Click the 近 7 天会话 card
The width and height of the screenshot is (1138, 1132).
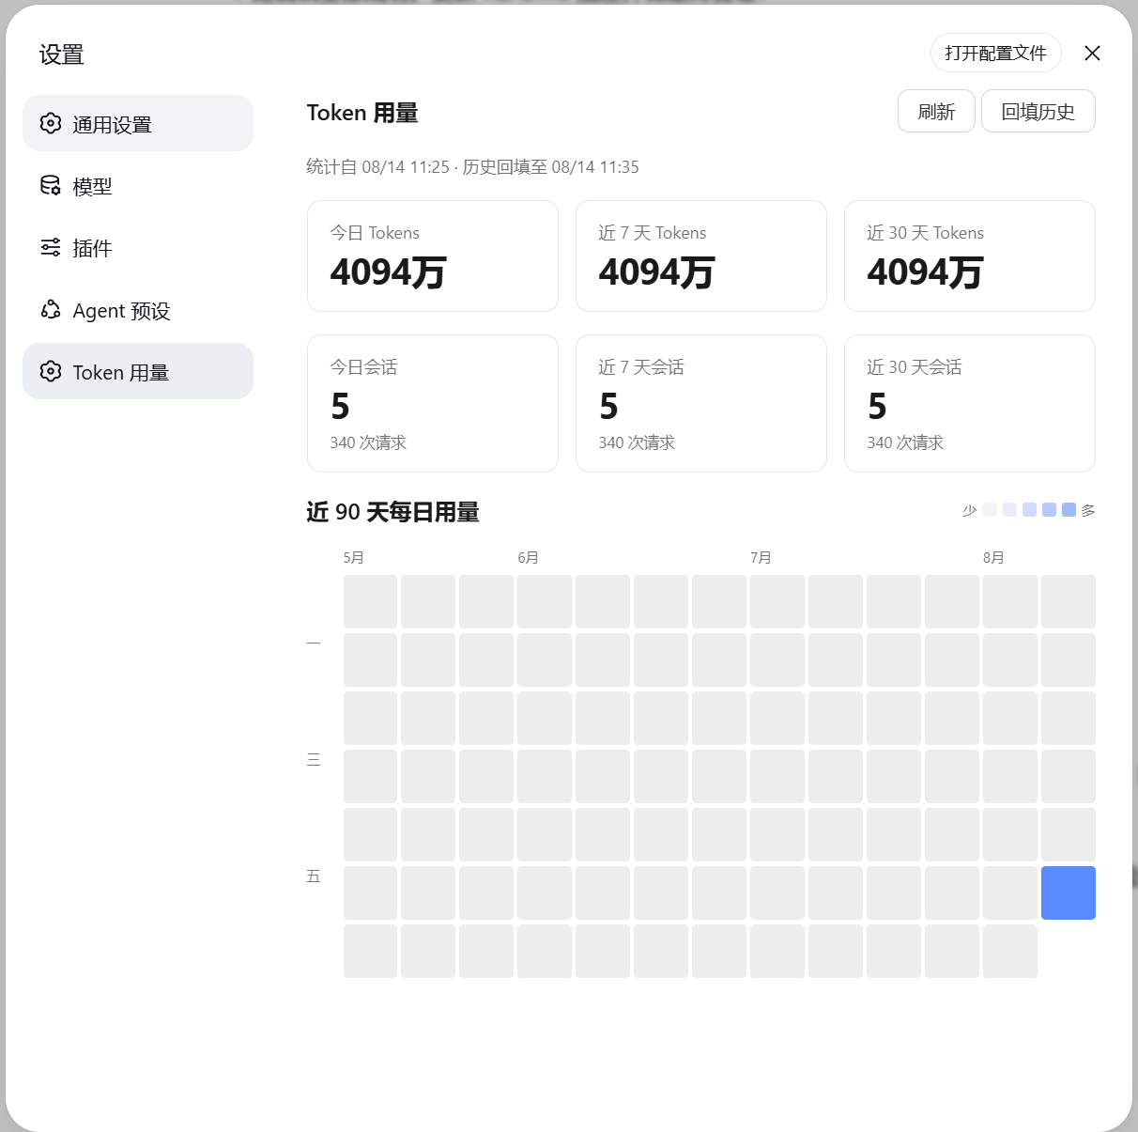coord(701,403)
